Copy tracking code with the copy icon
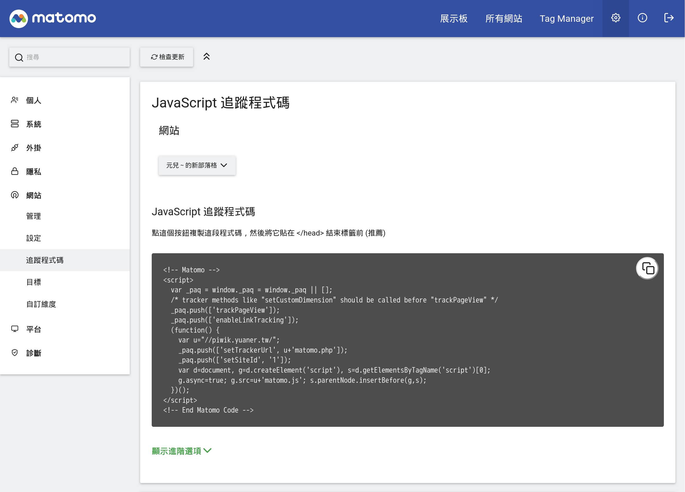This screenshot has height=492, width=685. tap(647, 268)
